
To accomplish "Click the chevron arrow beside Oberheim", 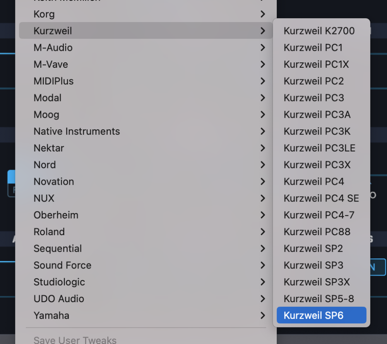I will click(x=263, y=215).
